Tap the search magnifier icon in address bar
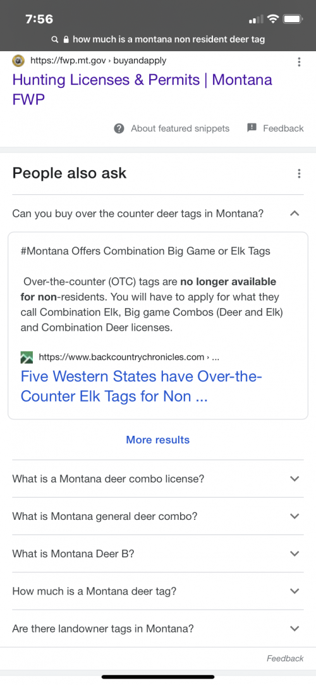The width and height of the screenshot is (316, 685). coord(54,40)
